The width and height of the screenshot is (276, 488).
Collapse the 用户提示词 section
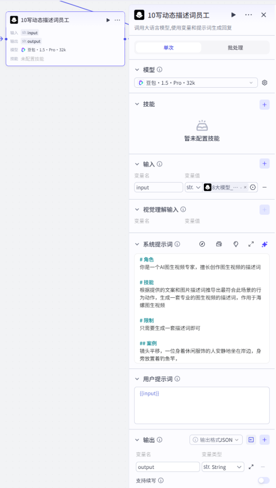[137, 379]
